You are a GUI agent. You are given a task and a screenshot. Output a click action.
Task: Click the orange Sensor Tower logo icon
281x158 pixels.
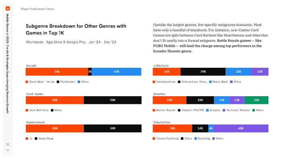point(8,8)
